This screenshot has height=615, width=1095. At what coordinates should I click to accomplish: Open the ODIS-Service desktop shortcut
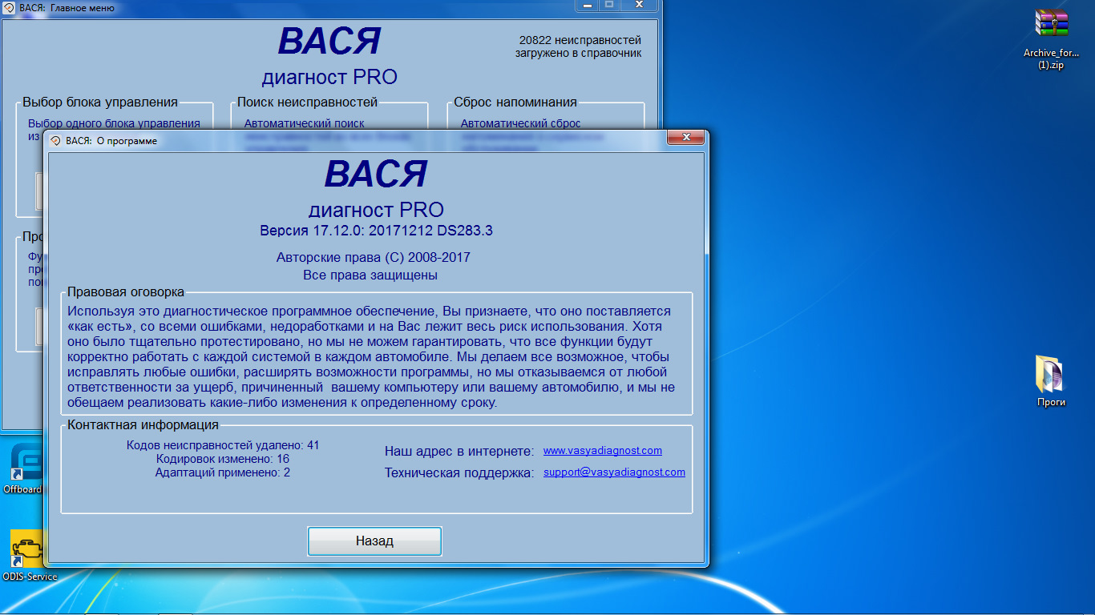[29, 556]
